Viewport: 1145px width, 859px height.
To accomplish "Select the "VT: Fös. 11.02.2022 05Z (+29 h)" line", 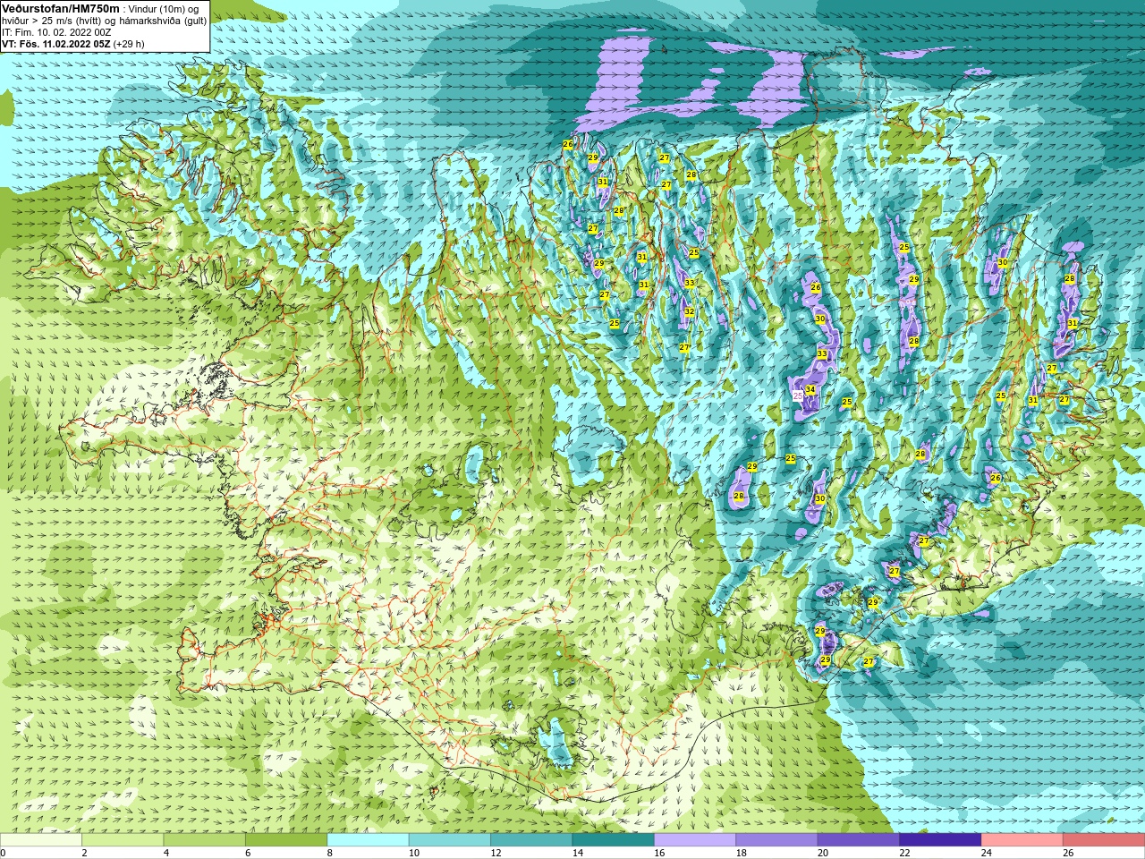I will pos(72,44).
